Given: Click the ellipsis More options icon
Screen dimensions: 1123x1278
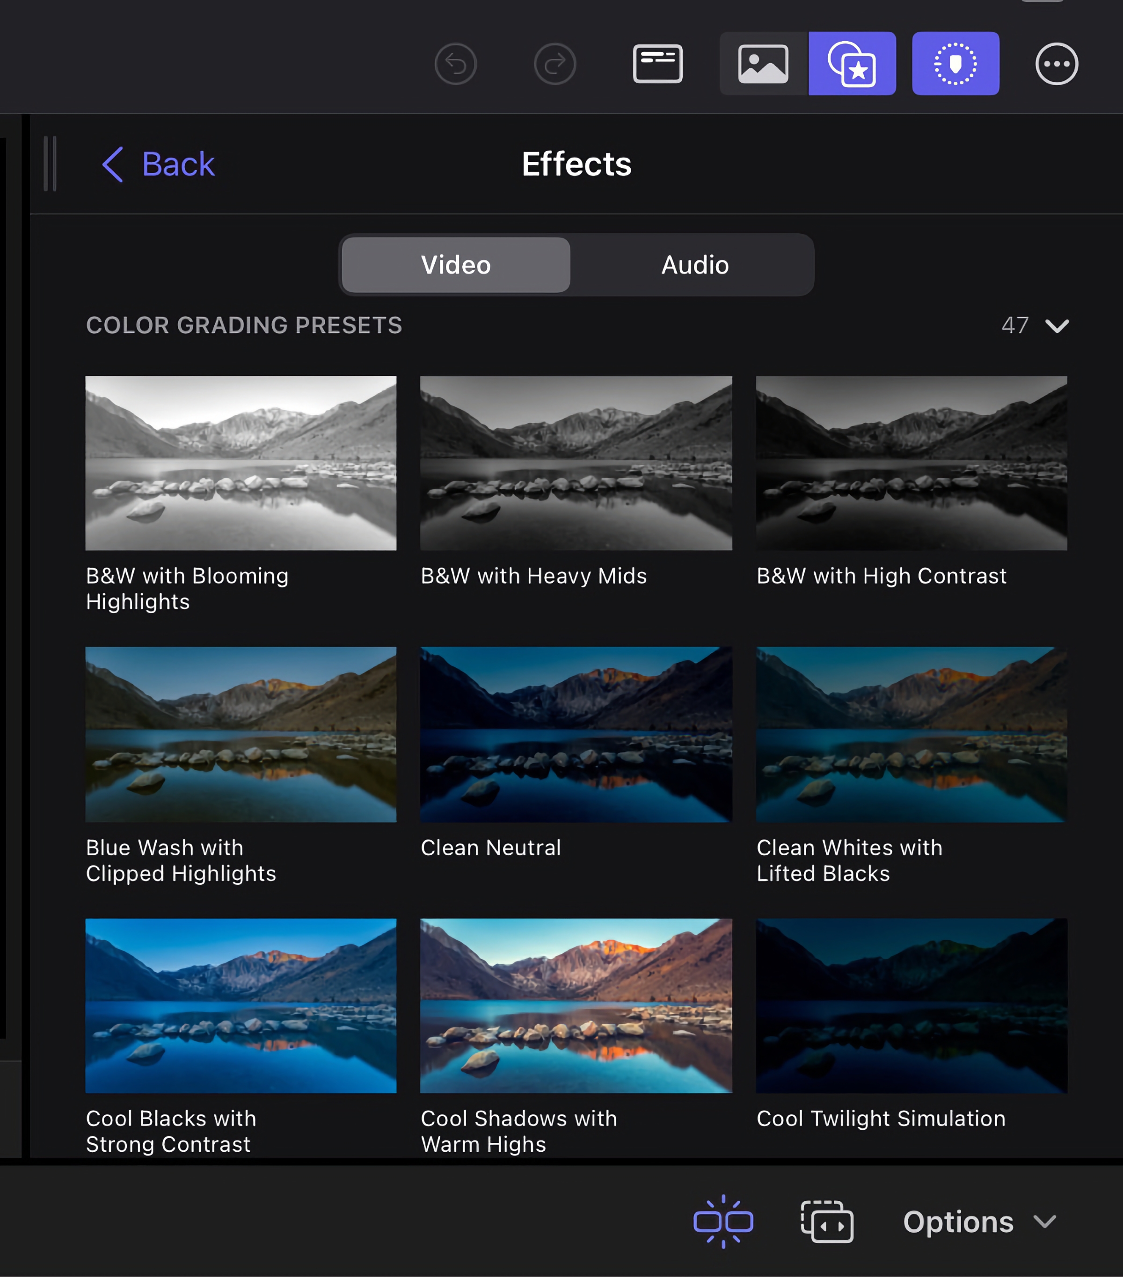Looking at the screenshot, I should coord(1056,63).
